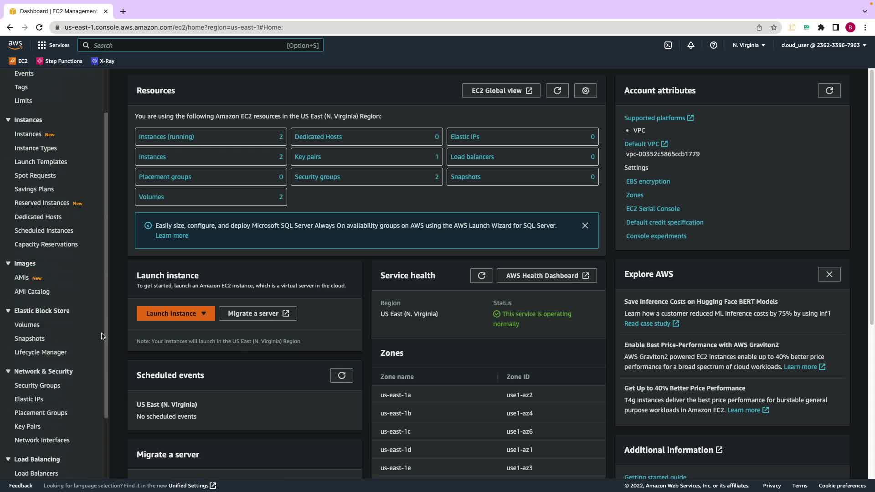Image resolution: width=875 pixels, height=492 pixels.
Task: Select the Step Functions bookmark shortcut
Action: [x=59, y=61]
